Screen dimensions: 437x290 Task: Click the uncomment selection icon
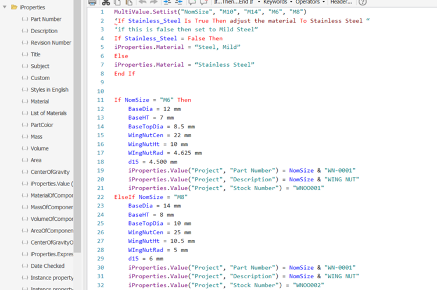click(204, 2)
